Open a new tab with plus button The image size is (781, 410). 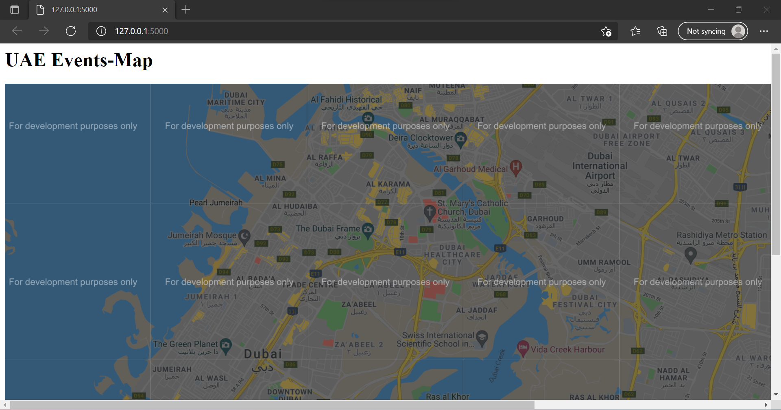click(x=186, y=10)
